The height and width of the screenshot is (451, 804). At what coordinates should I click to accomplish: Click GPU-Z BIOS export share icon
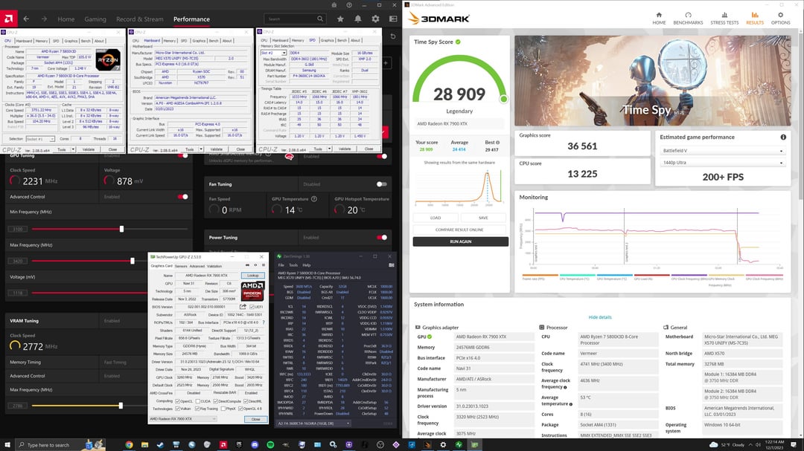(x=243, y=307)
